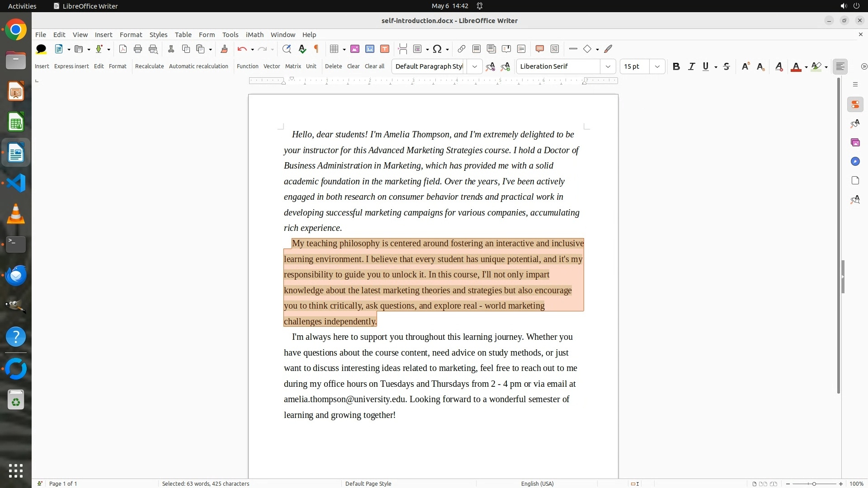Image resolution: width=868 pixels, height=488 pixels.
Task: Open Find & Replace tool
Action: click(286, 49)
